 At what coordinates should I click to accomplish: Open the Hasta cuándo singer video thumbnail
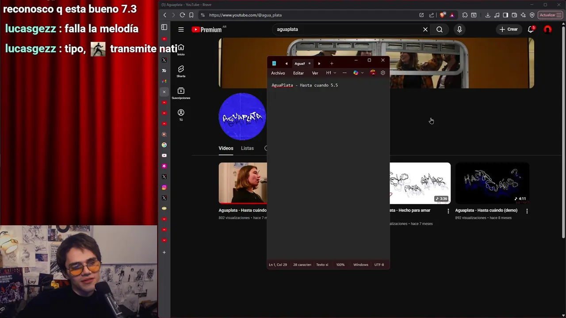click(x=243, y=183)
